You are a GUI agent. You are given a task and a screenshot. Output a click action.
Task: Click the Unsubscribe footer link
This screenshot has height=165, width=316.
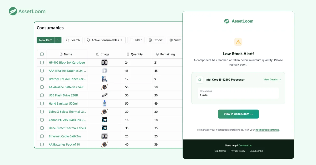(256, 151)
